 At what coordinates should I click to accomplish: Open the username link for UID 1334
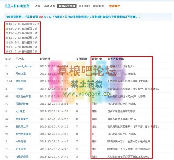point(20,81)
